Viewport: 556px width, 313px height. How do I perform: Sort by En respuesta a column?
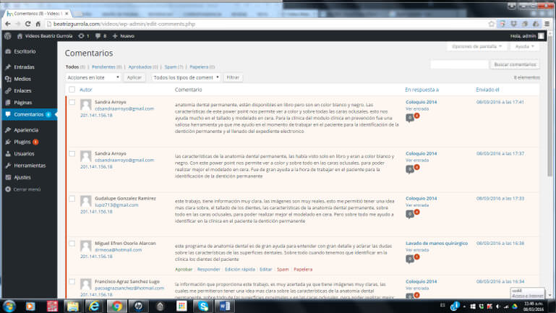tap(422, 90)
